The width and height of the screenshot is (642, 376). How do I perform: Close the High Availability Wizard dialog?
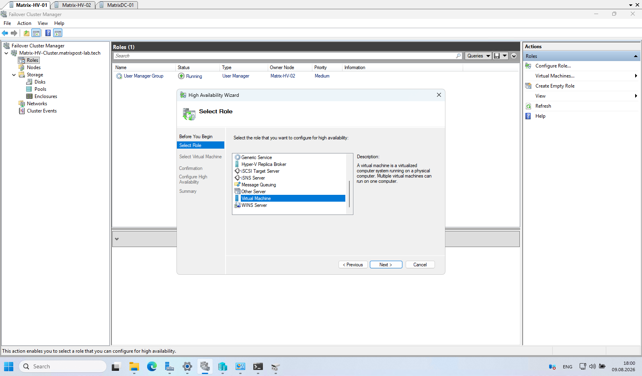439,95
